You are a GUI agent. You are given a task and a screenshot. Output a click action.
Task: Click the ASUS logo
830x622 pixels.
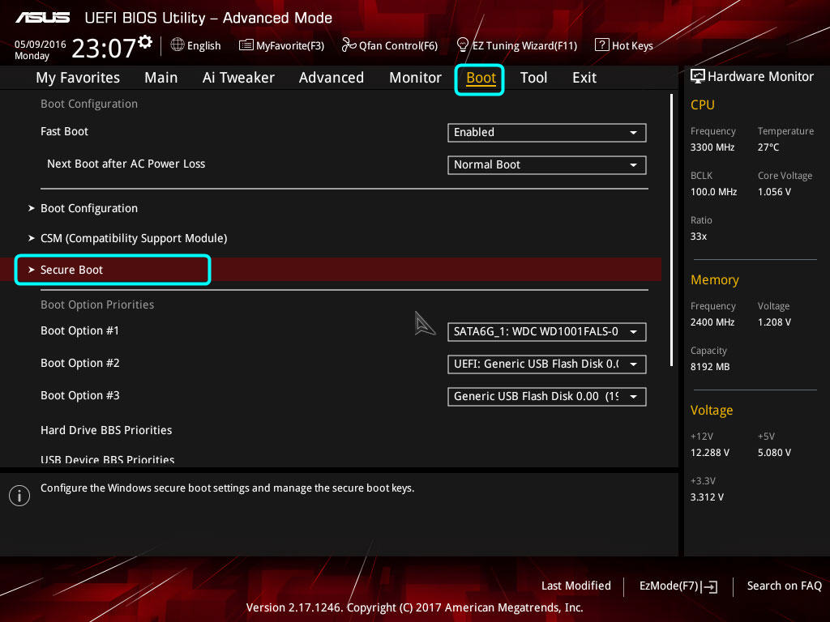[x=42, y=18]
